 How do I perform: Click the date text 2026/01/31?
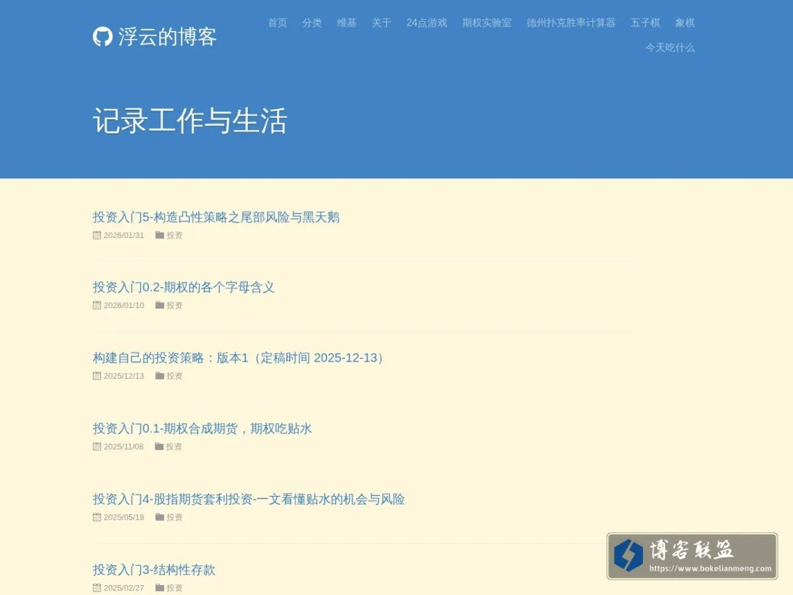tap(124, 235)
